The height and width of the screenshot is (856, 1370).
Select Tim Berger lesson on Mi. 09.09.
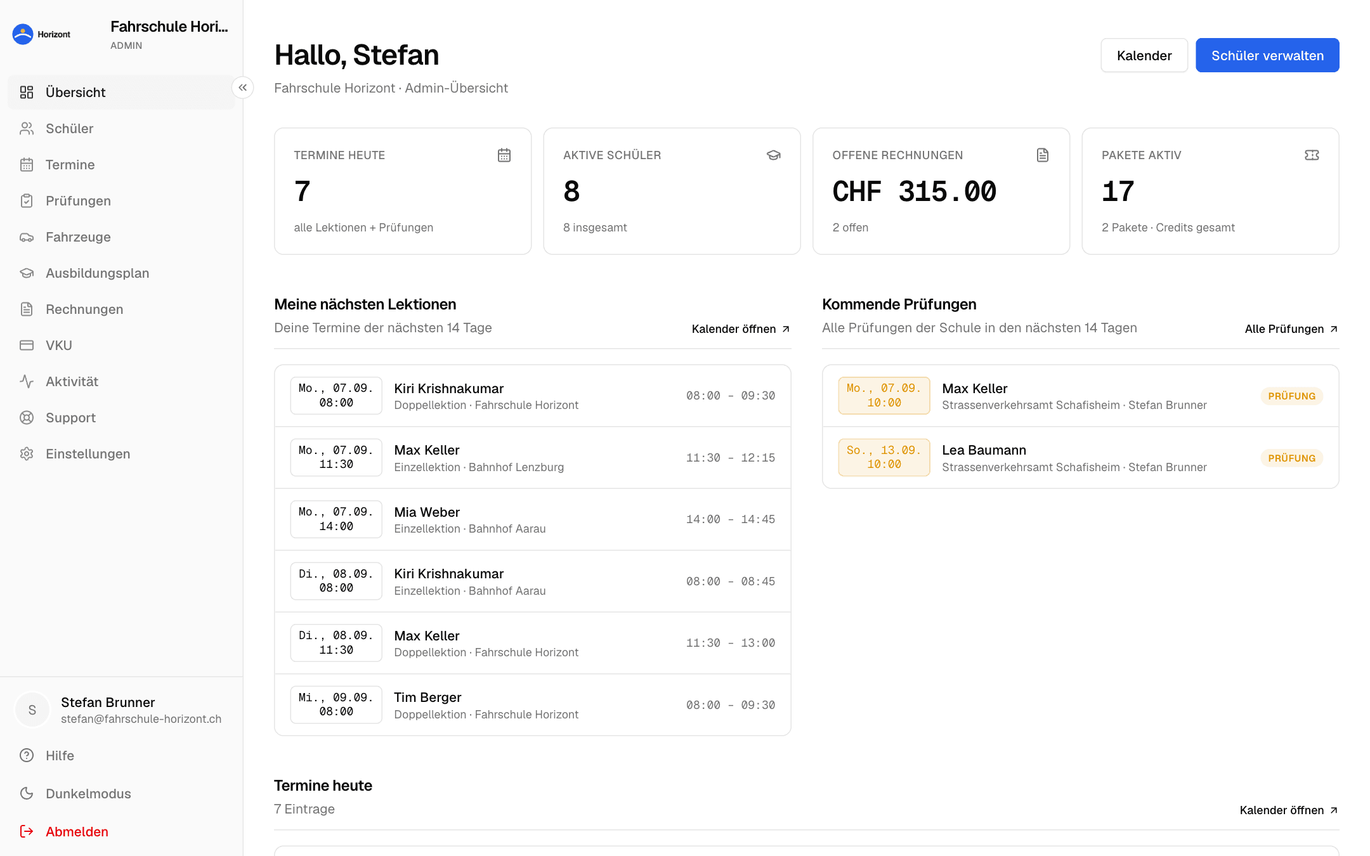pos(533,705)
